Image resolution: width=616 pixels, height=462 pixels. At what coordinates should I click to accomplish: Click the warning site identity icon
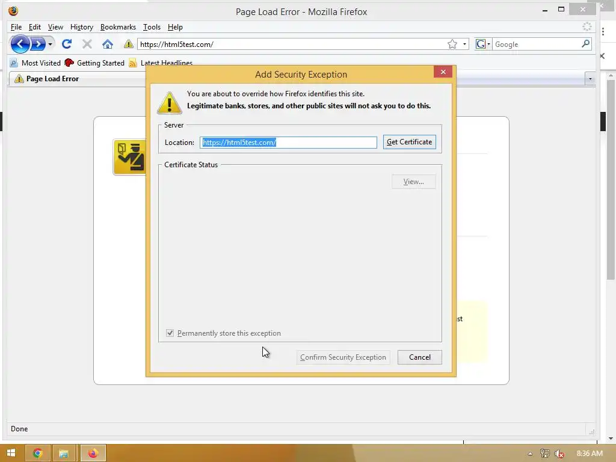click(x=129, y=44)
